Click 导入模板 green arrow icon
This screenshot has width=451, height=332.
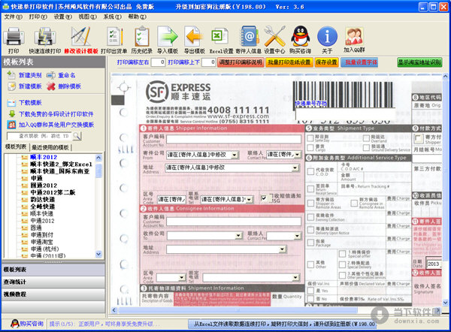click(x=168, y=37)
